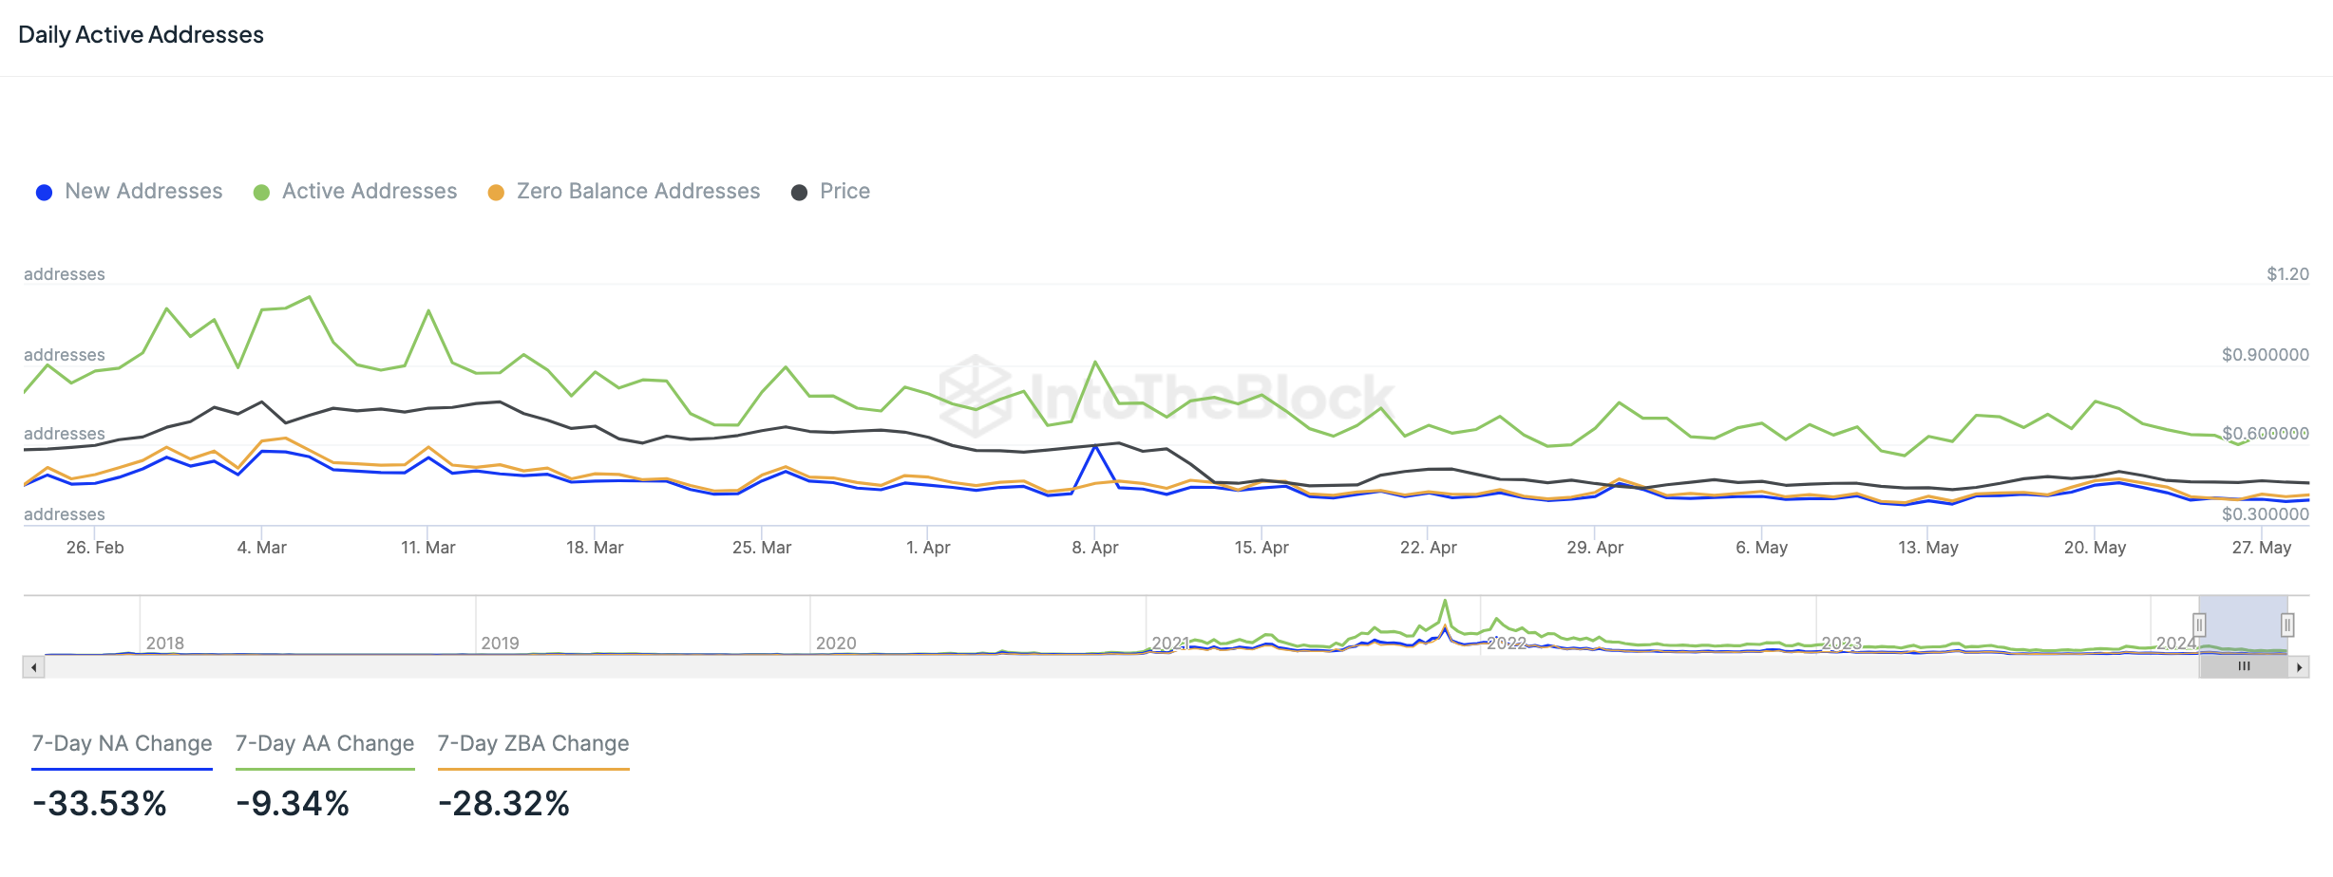Click the 8. Apr x-axis label
Viewport: 2333px width, 877px height.
(1095, 548)
